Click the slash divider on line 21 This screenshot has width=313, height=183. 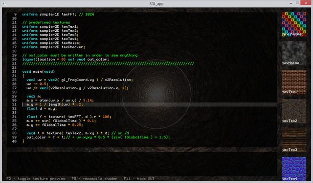(x=108, y=63)
